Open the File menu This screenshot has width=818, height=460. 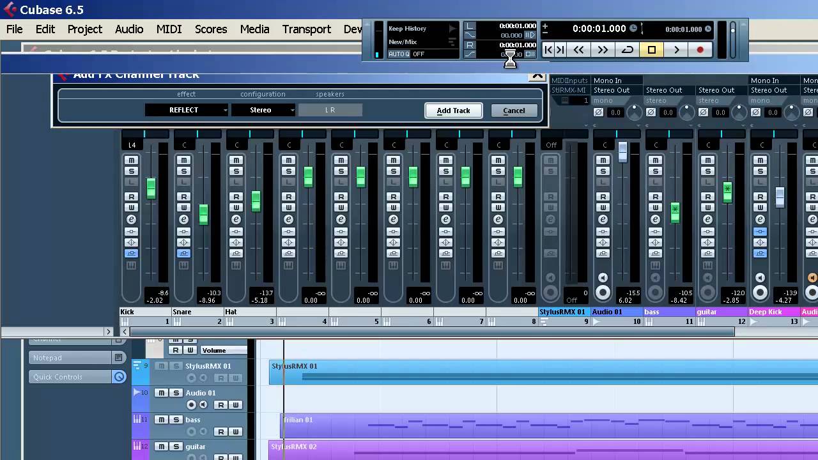[x=14, y=29]
